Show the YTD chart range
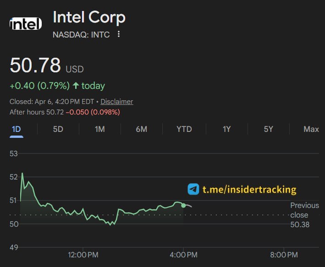 (184, 129)
